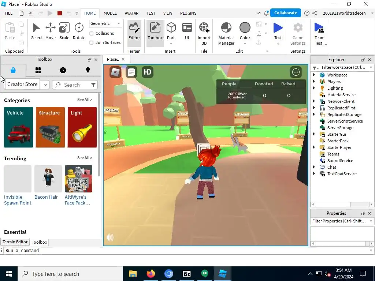This screenshot has width=375, height=281.
Task: Switch to AVATAR ribbon tab
Action: point(131,13)
